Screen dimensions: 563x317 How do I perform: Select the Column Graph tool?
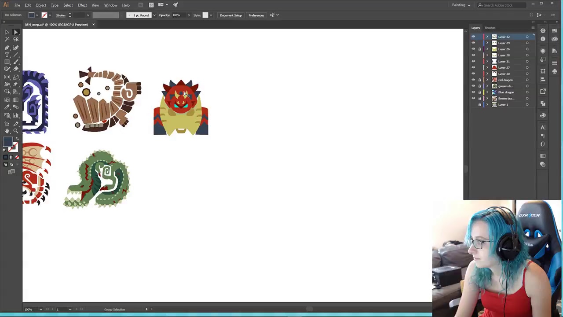point(16,115)
